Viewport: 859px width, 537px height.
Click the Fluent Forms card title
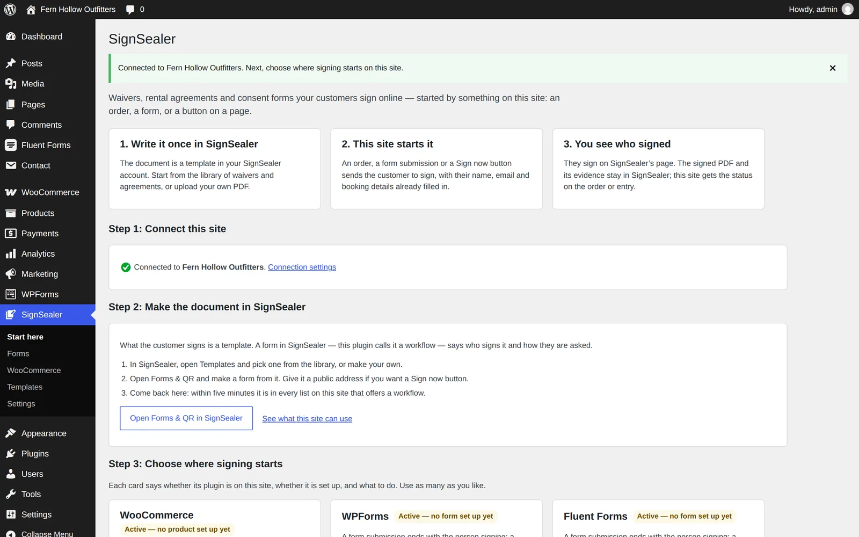pyautogui.click(x=595, y=516)
